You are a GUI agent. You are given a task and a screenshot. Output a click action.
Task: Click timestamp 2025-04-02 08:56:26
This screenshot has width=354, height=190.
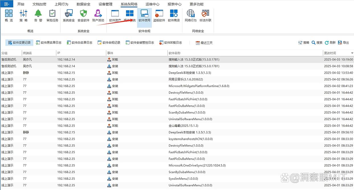click(x=338, y=79)
